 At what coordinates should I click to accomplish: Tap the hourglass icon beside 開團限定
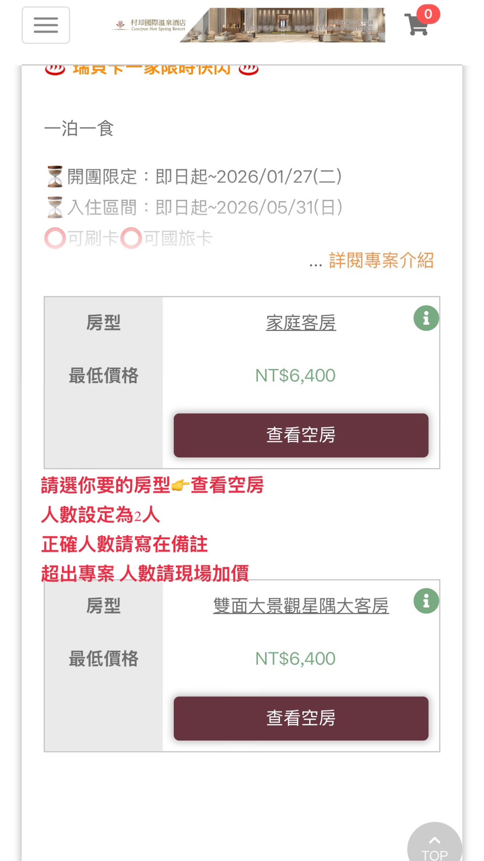pos(55,177)
